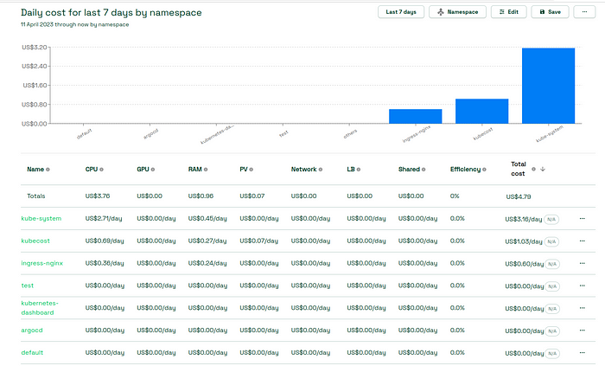Click the US$0.60/day total for ingress-nginx
The width and height of the screenshot is (605, 366).
(525, 265)
